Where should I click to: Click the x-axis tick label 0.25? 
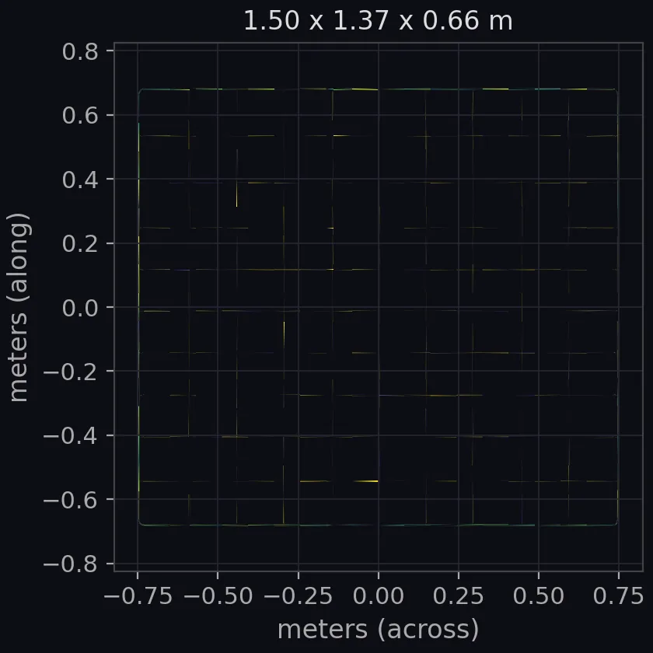459,595
